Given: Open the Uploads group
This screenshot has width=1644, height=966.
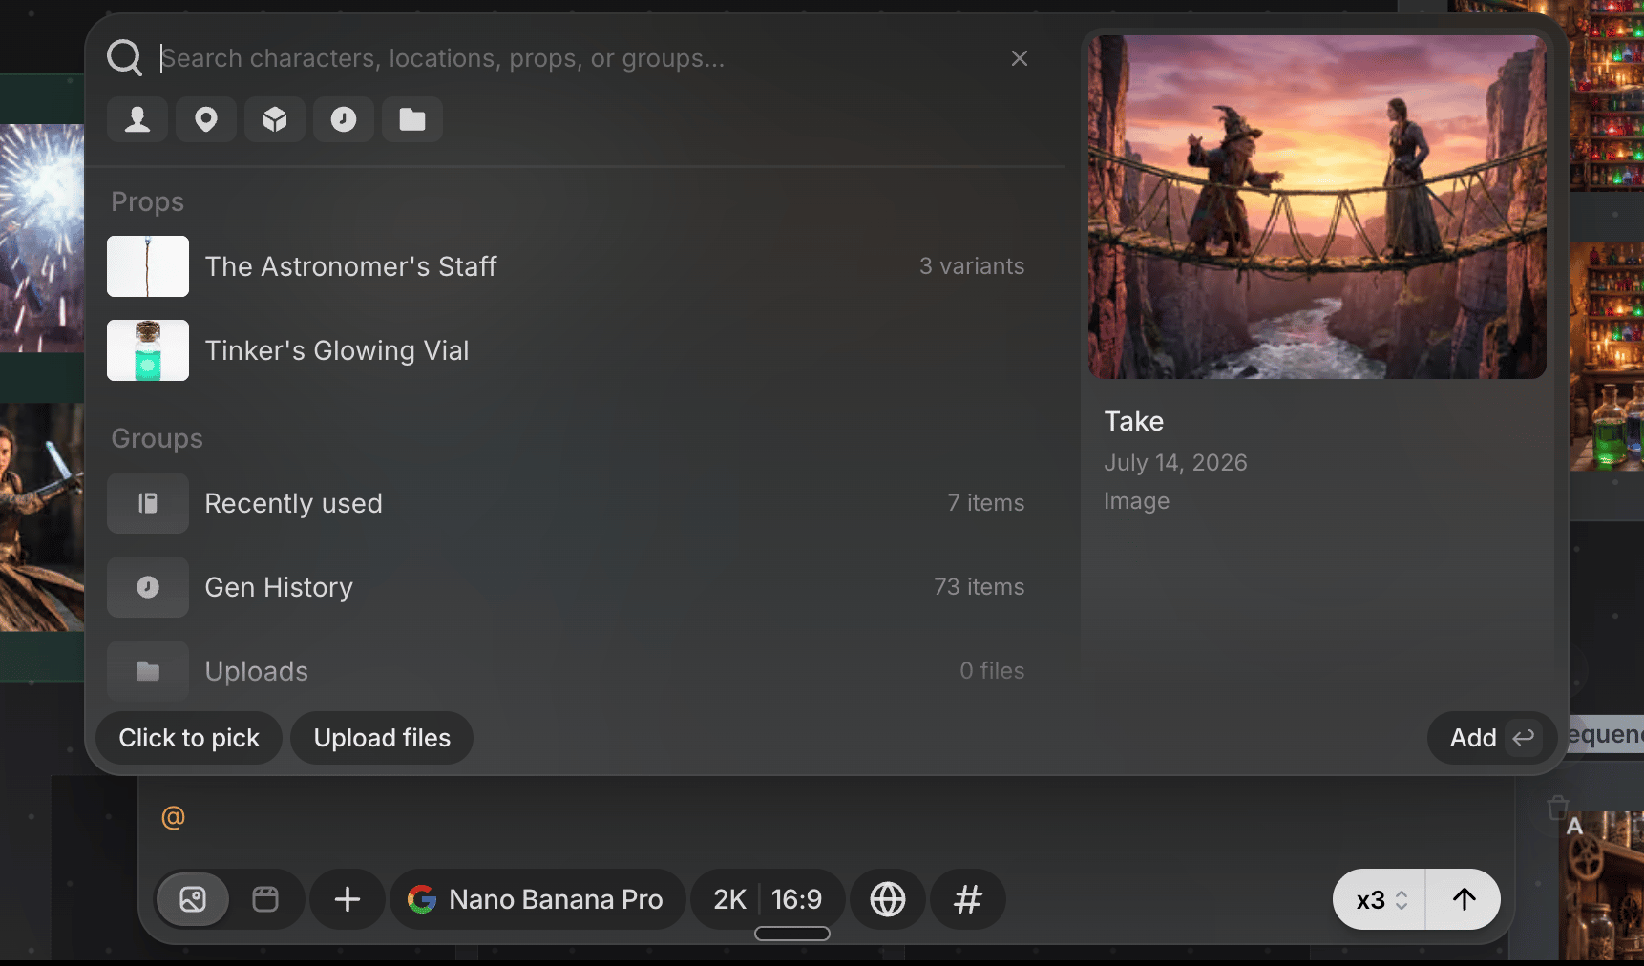Looking at the screenshot, I should tap(566, 671).
